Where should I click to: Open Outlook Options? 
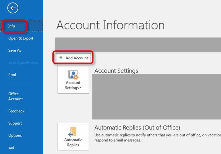point(15,135)
